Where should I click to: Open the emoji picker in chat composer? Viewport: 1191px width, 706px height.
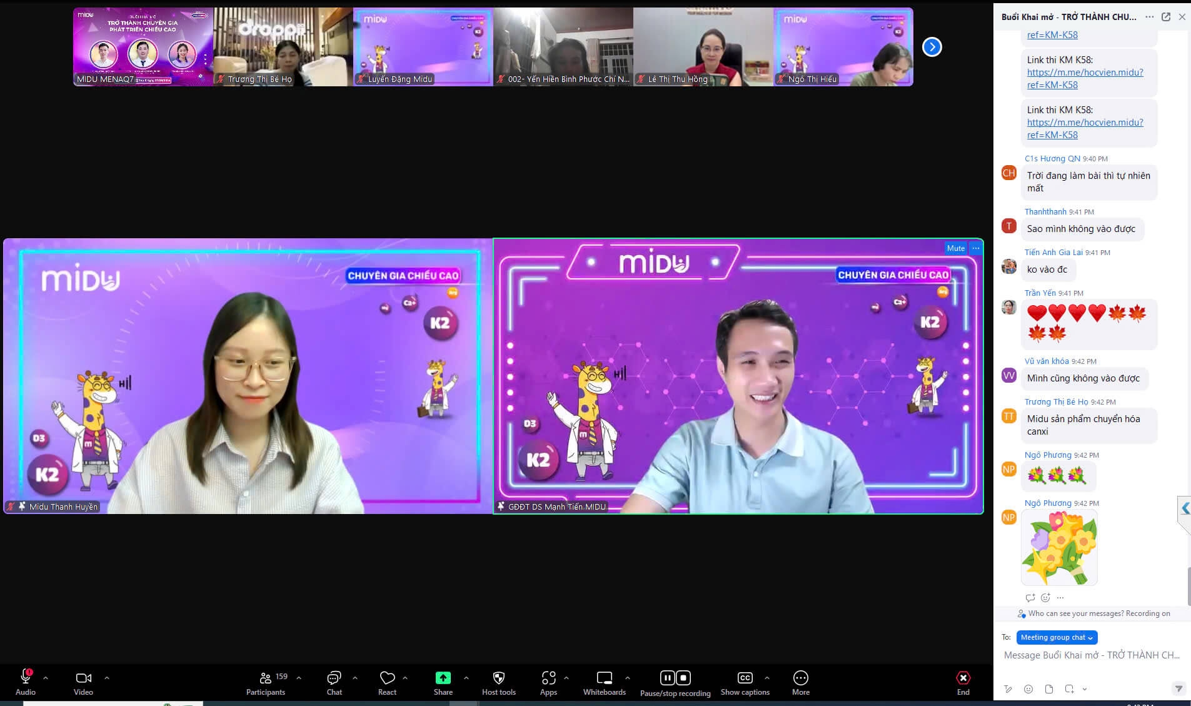pyautogui.click(x=1028, y=689)
